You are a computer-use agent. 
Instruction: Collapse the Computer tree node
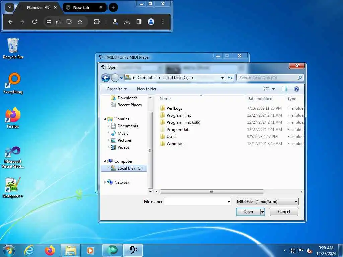point(105,161)
